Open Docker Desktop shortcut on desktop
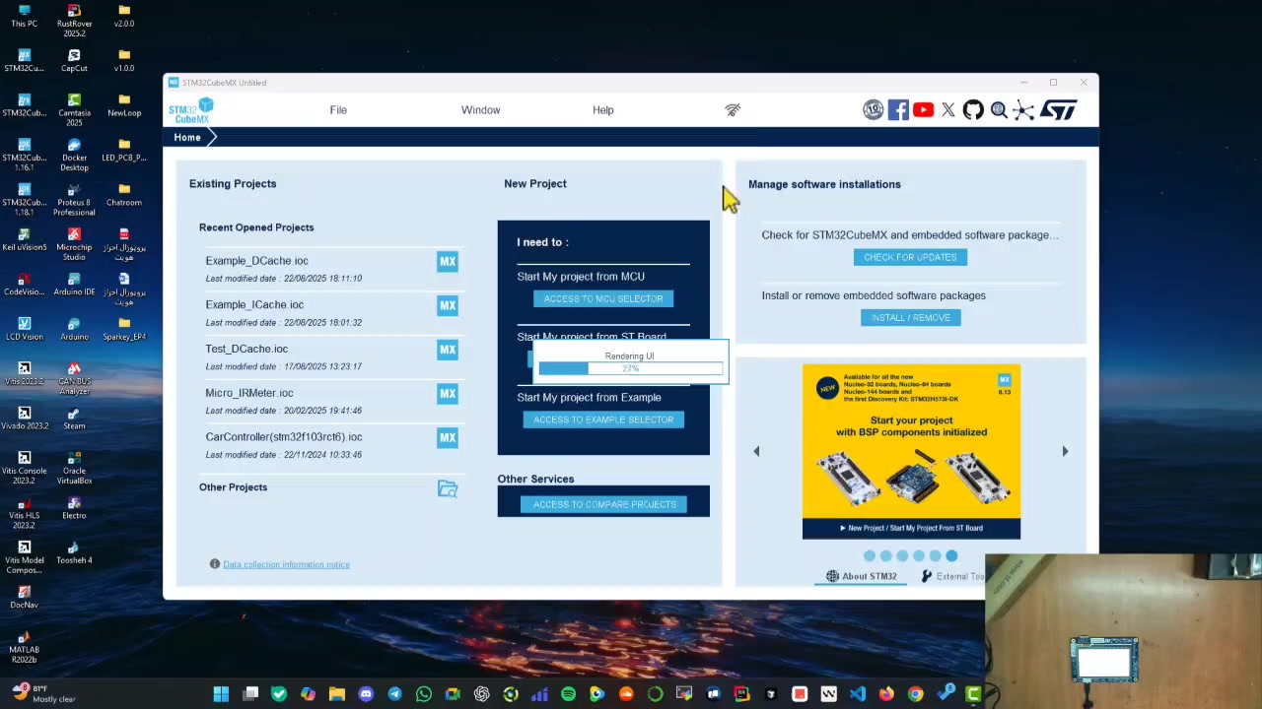Screen dimensions: 1262x709 click(x=74, y=156)
